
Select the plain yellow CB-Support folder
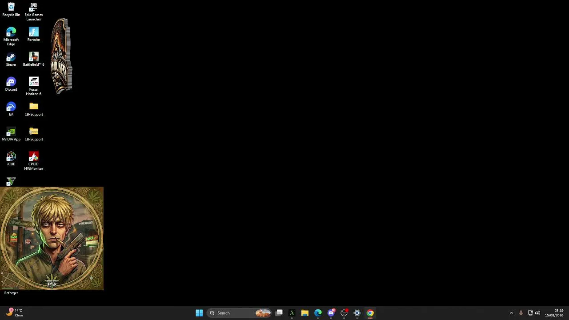pos(33,109)
